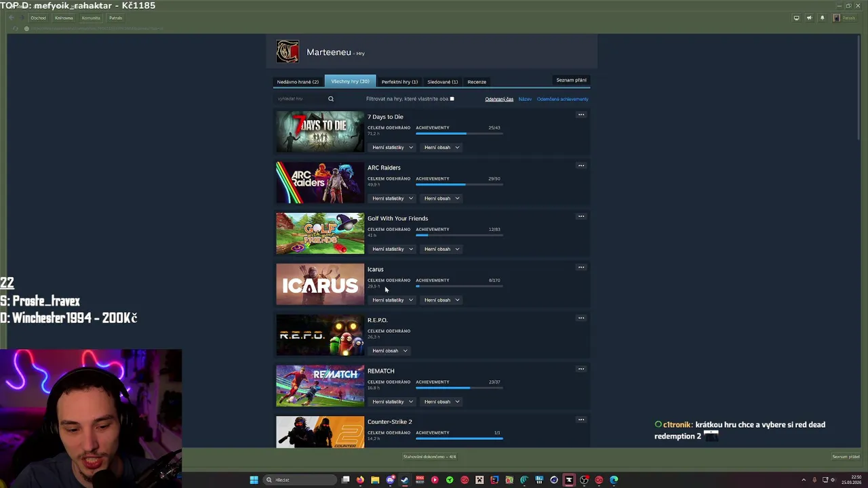Switch to Recenze tab
Screen dimensions: 868x488
(477, 81)
